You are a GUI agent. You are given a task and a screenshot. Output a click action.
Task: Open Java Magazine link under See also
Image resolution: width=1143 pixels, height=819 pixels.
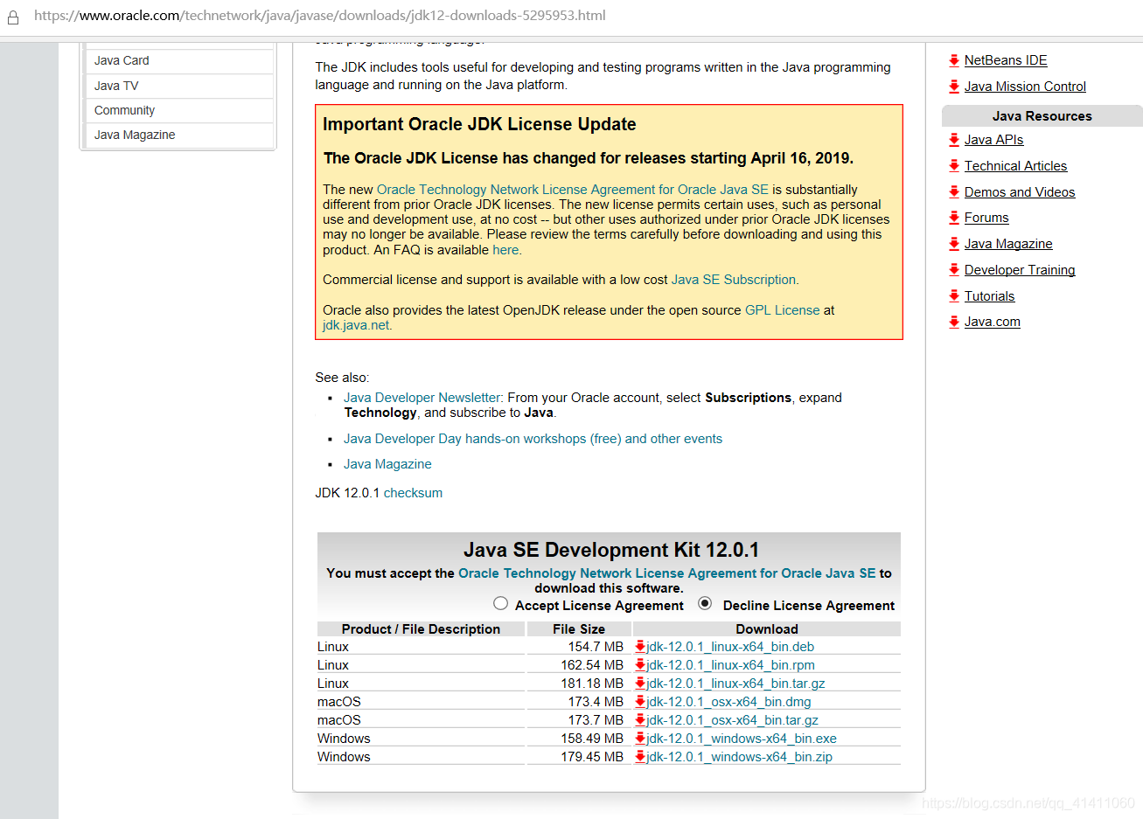pyautogui.click(x=387, y=464)
